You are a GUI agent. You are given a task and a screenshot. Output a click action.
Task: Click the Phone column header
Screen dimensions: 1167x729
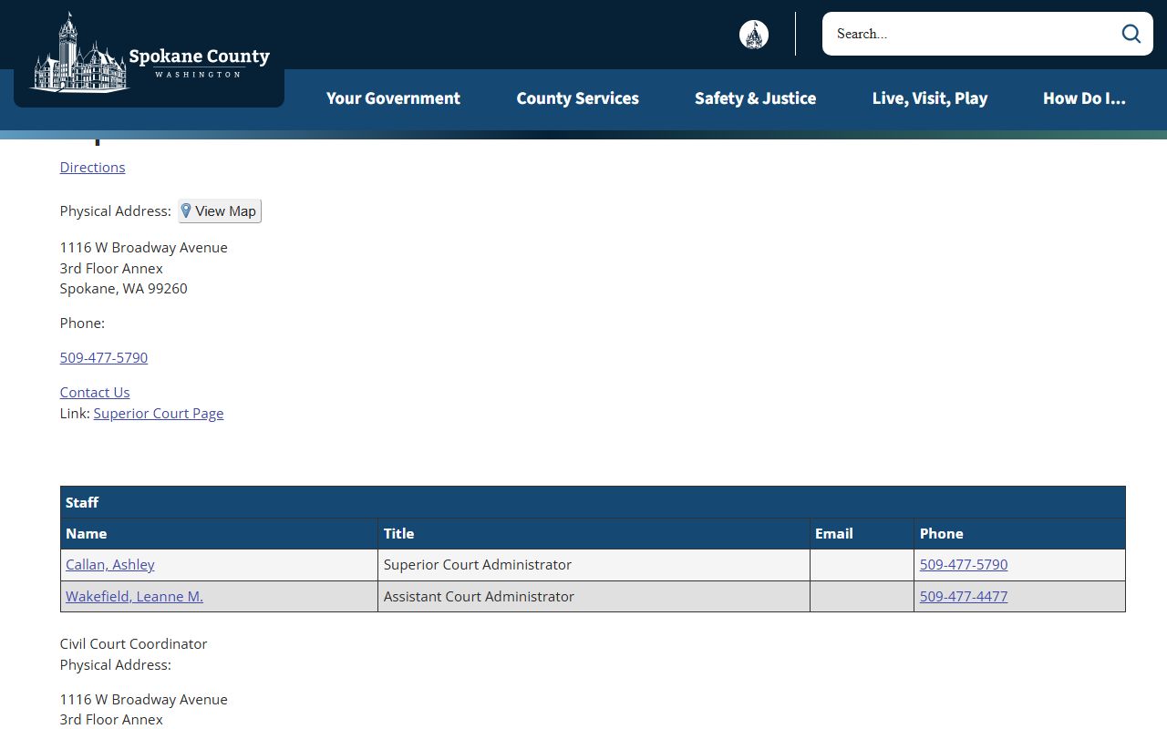pos(1019,534)
